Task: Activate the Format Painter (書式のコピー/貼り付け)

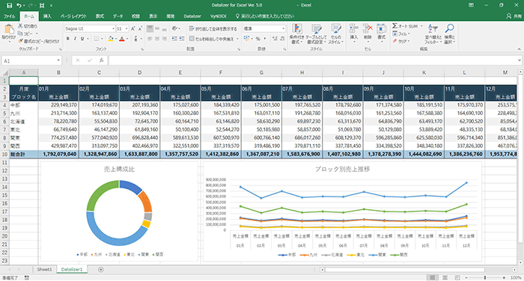Action: 38,41
